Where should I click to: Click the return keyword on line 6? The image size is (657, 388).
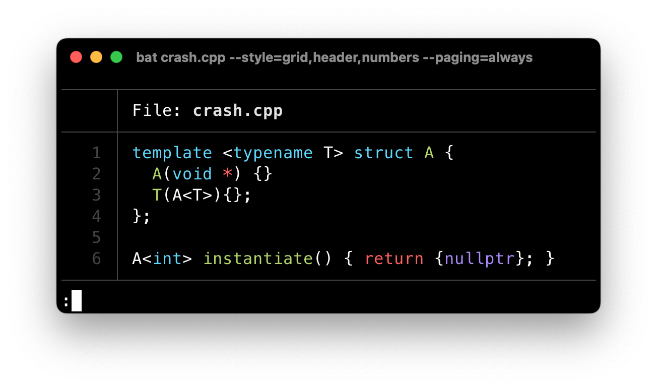point(394,259)
